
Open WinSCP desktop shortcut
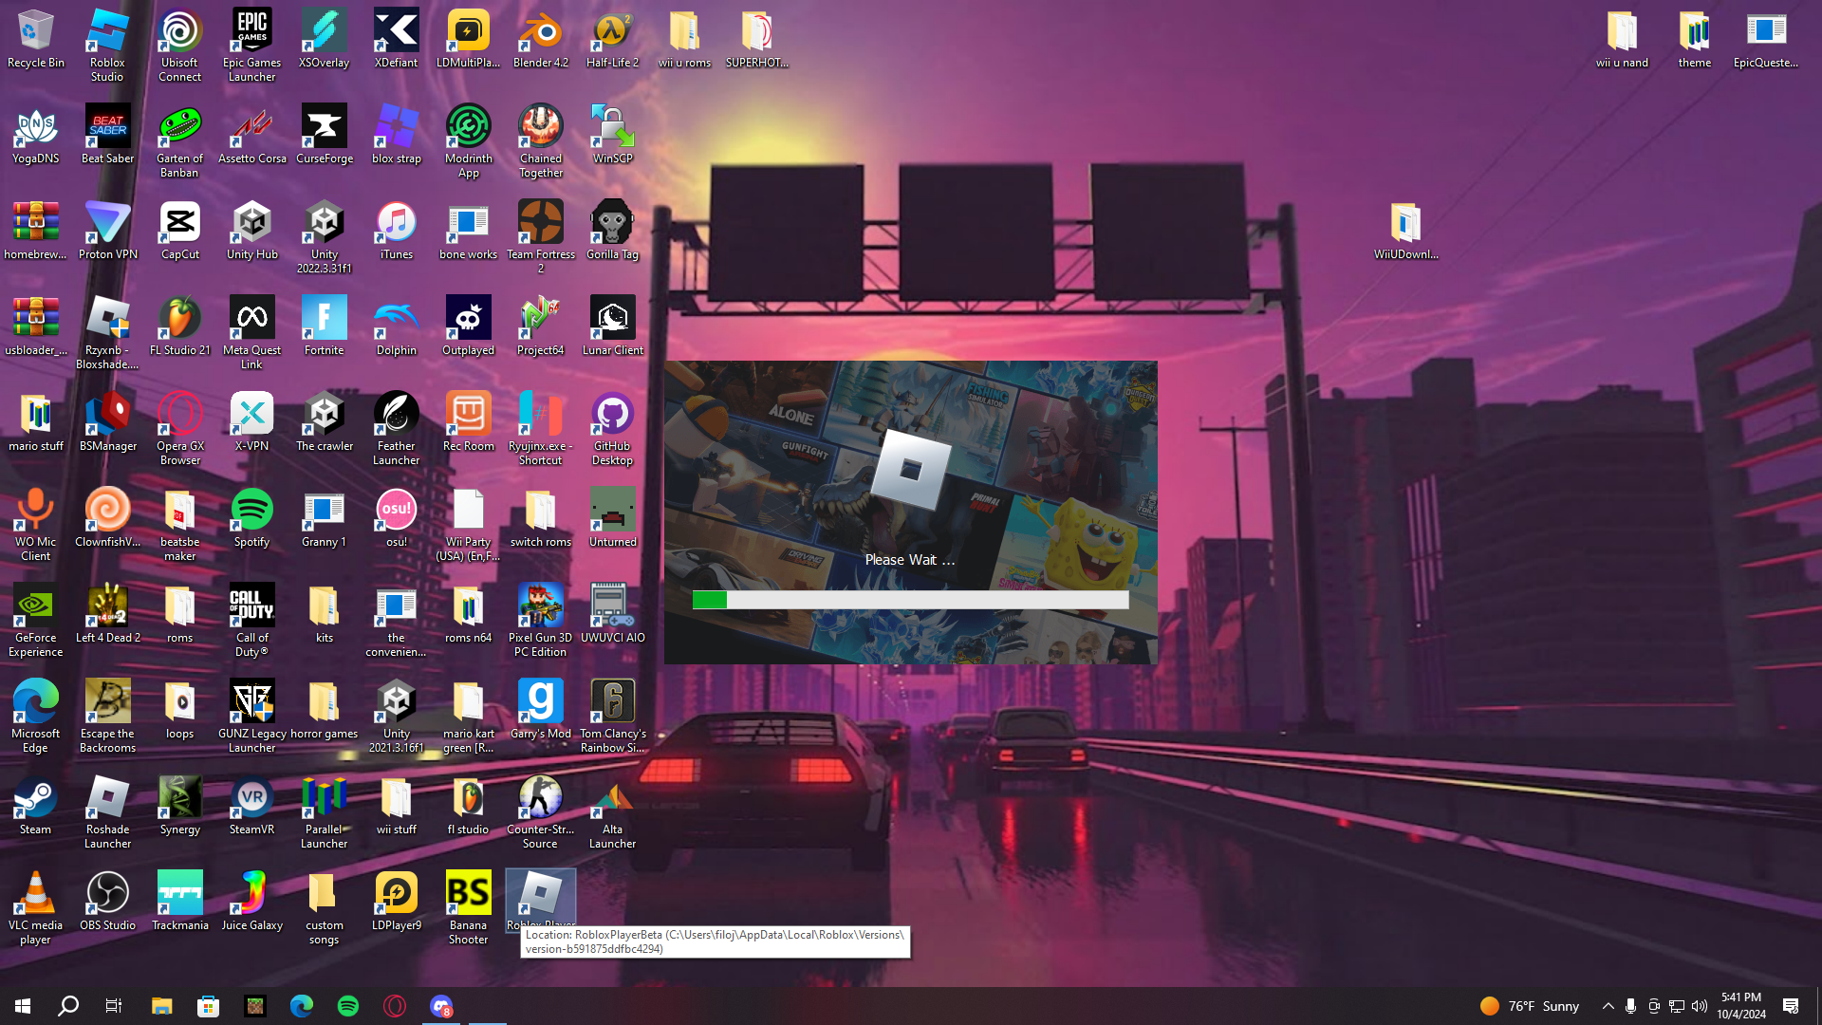[x=613, y=136]
